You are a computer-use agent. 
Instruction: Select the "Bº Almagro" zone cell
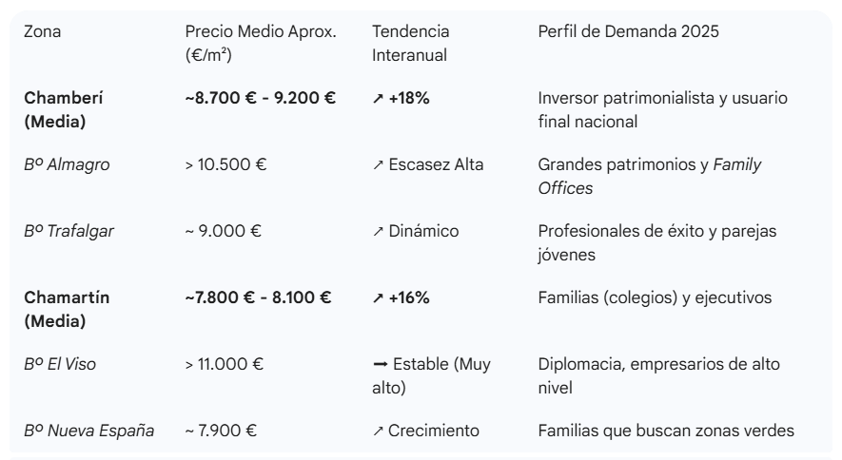(x=67, y=165)
